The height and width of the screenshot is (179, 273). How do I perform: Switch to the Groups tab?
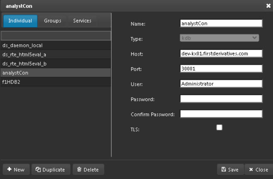click(52, 21)
